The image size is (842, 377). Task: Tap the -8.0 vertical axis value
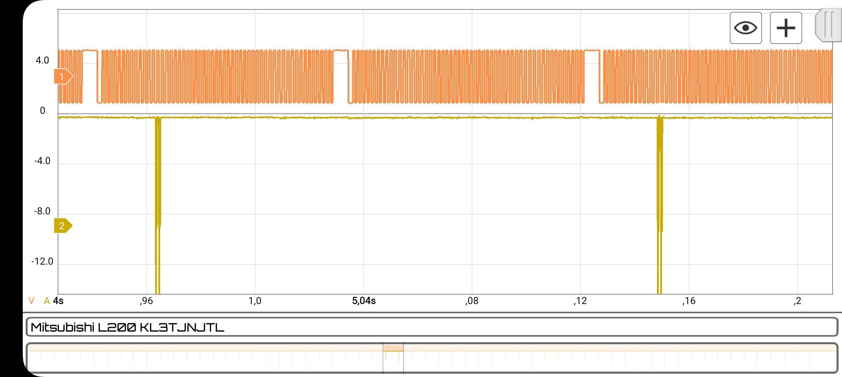(42, 211)
